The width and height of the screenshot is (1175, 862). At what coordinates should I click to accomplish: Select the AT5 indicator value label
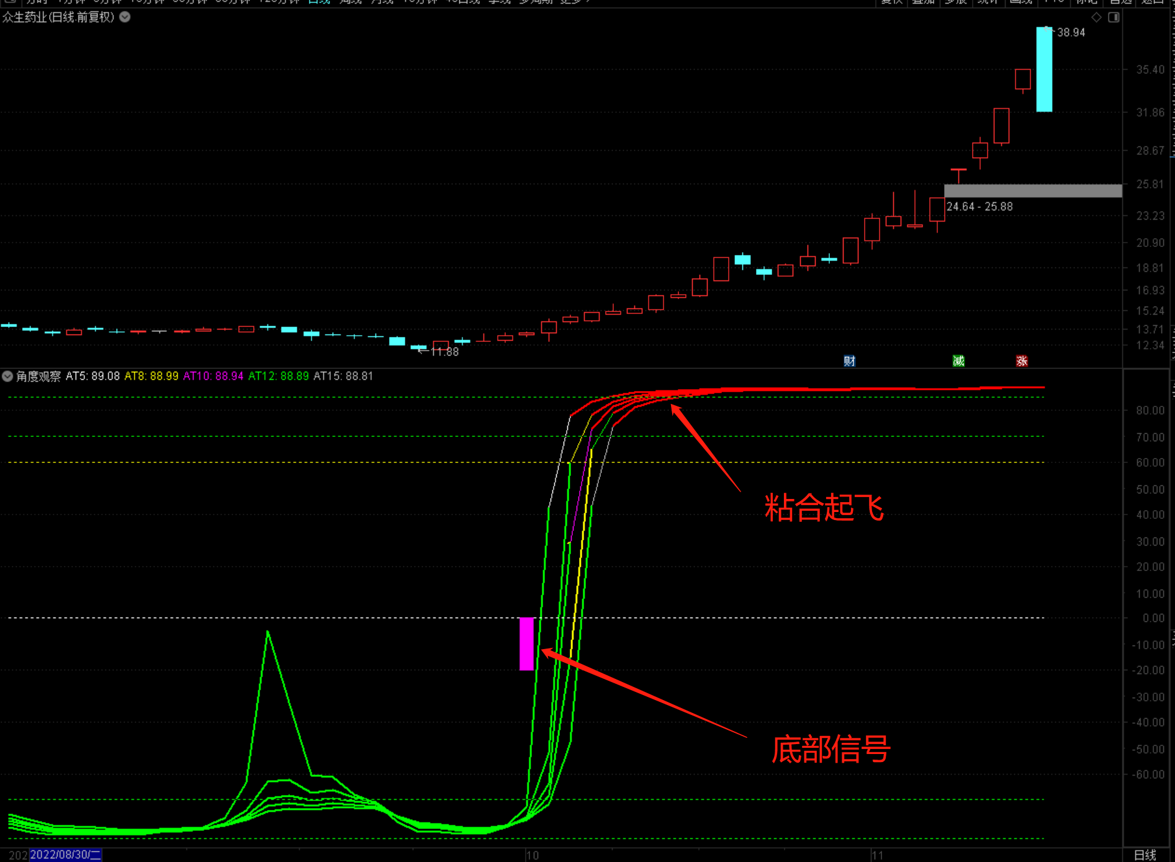92,376
